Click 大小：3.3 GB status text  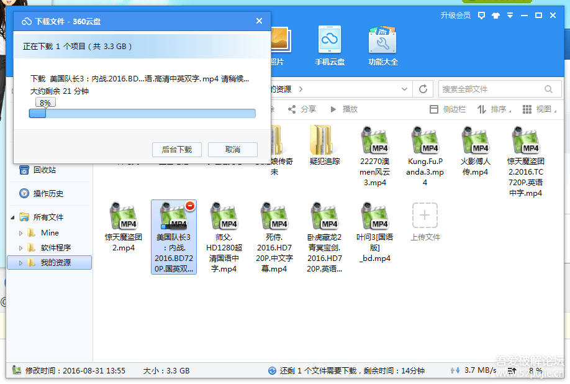[x=166, y=370]
